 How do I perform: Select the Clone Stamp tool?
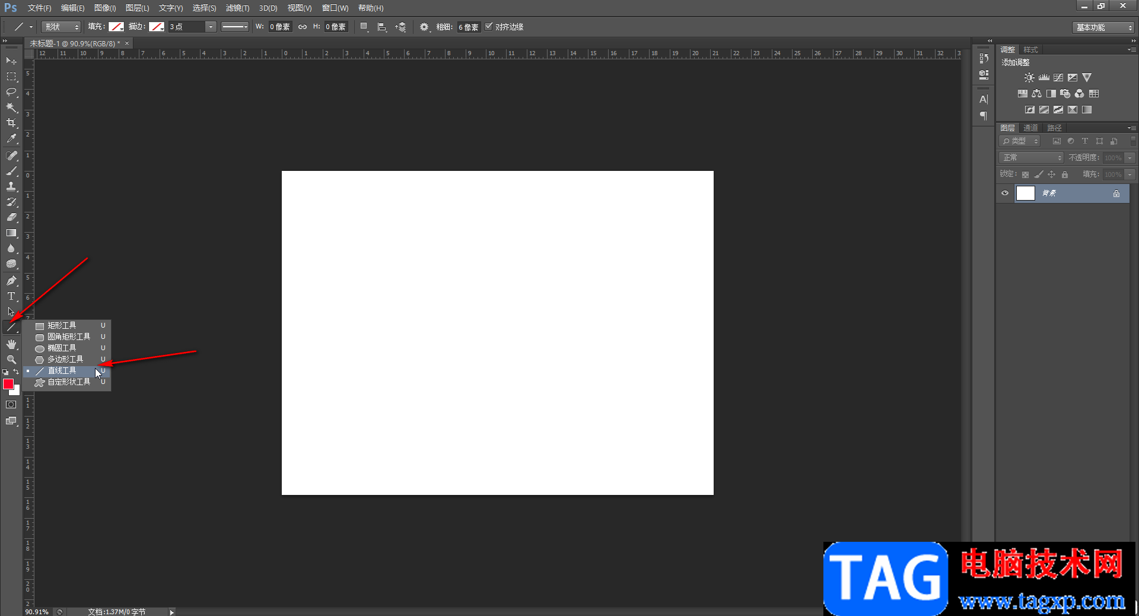pos(11,186)
